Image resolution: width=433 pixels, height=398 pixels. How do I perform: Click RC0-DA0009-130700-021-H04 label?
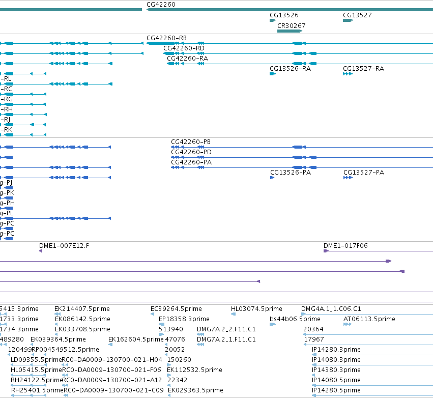coord(111,360)
